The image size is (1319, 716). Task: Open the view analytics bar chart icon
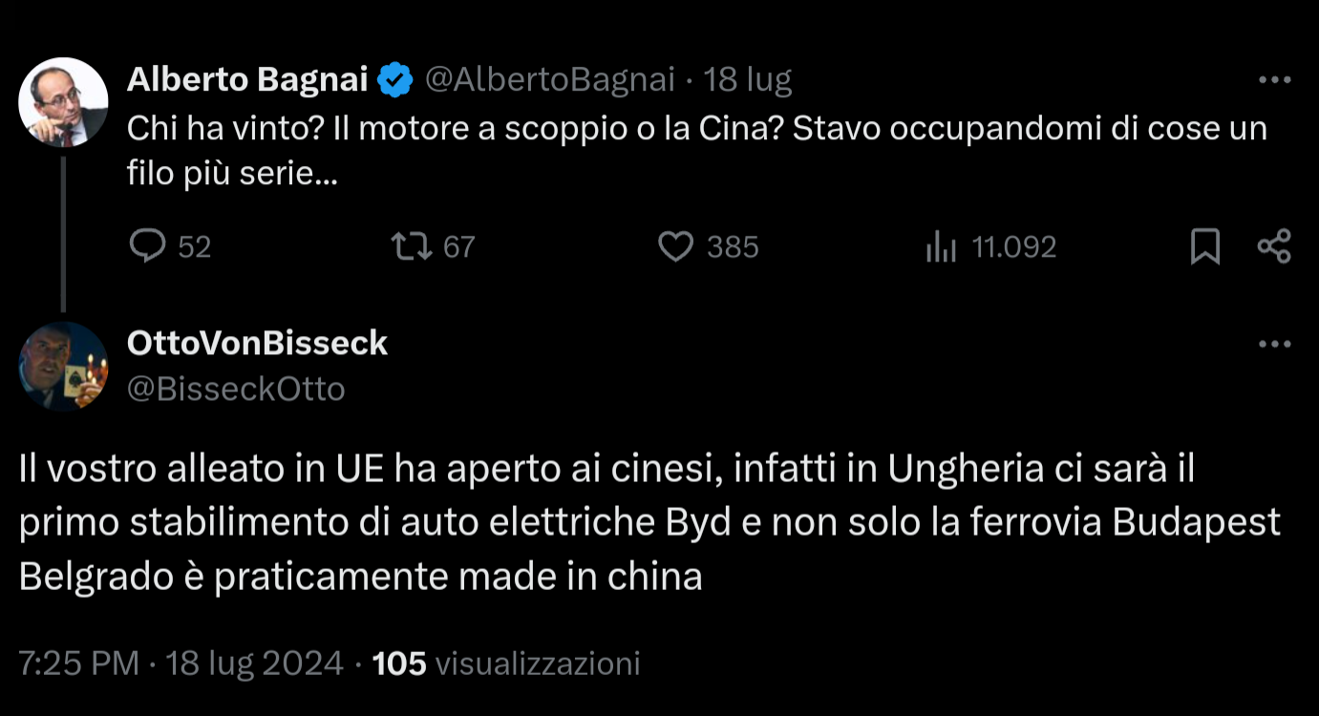(941, 248)
